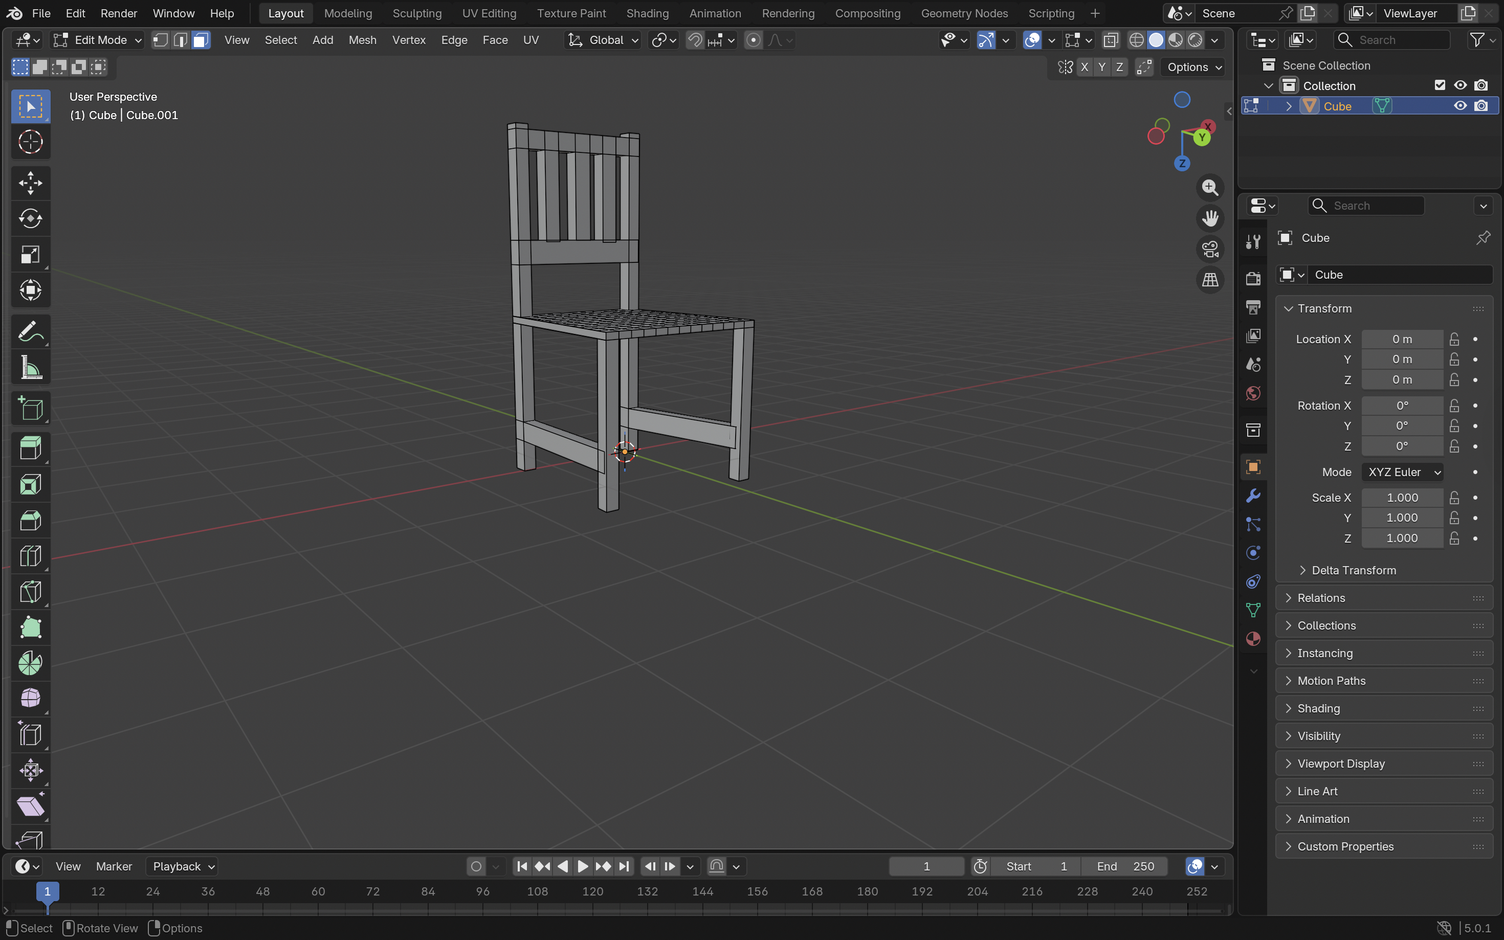Open the Modifiers properties tab

point(1253,496)
